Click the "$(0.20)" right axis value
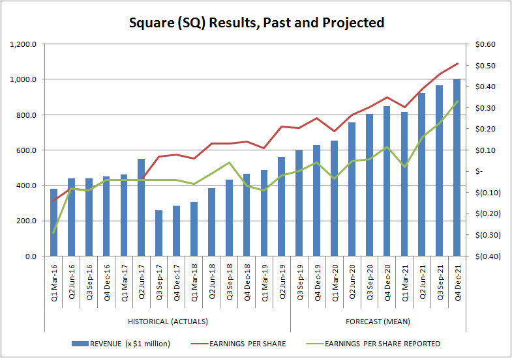Screen dimensions: 512x358 [x=488, y=213]
